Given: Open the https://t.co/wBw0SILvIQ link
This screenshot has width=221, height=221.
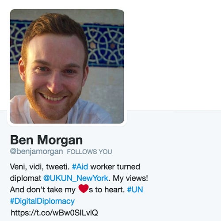Looking at the screenshot, I should click(54, 213).
